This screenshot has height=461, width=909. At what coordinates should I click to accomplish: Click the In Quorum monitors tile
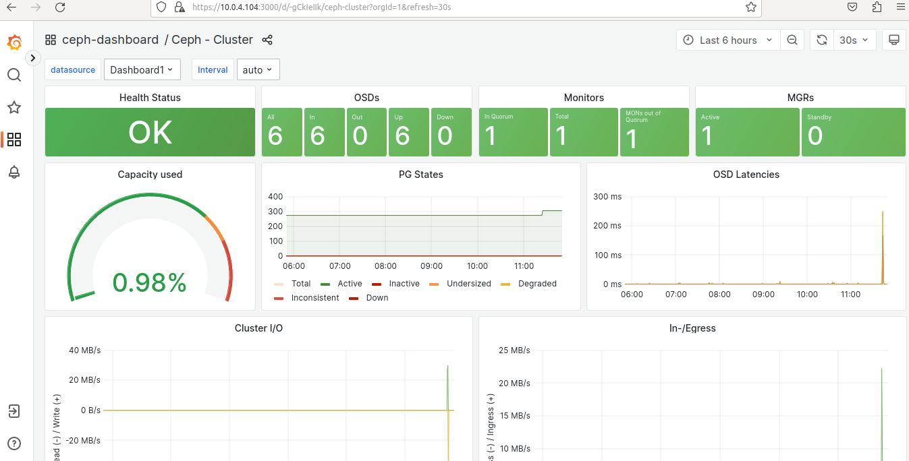pos(514,132)
